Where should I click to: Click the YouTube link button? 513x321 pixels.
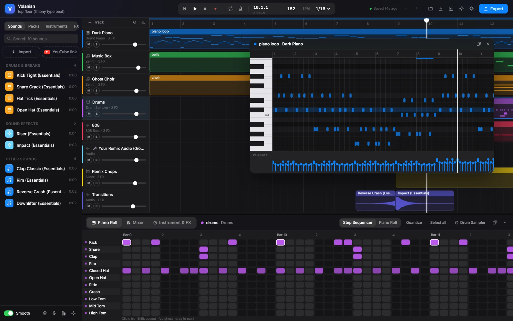point(61,52)
